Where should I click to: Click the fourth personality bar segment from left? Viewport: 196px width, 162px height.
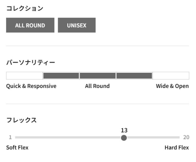point(134,75)
